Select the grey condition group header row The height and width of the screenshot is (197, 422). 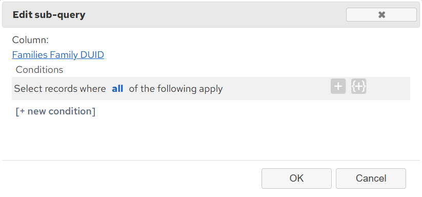coord(211,89)
